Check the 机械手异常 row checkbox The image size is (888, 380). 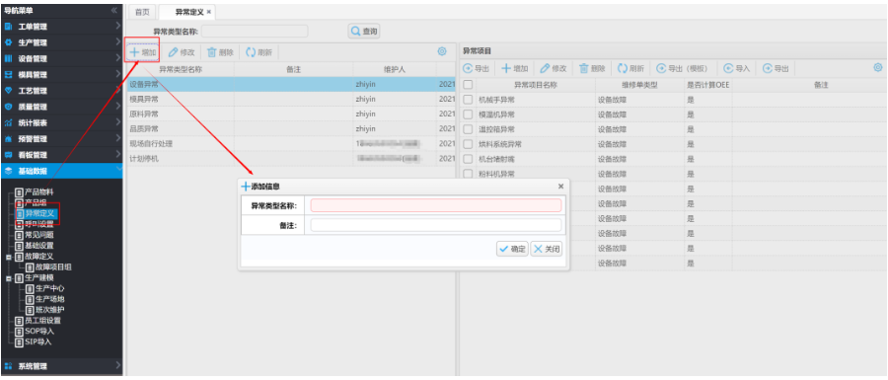(468, 100)
